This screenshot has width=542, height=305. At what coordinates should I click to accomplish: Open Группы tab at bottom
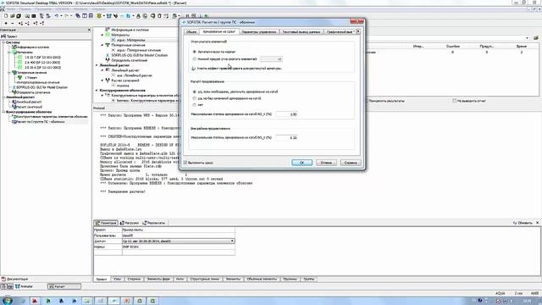308,279
